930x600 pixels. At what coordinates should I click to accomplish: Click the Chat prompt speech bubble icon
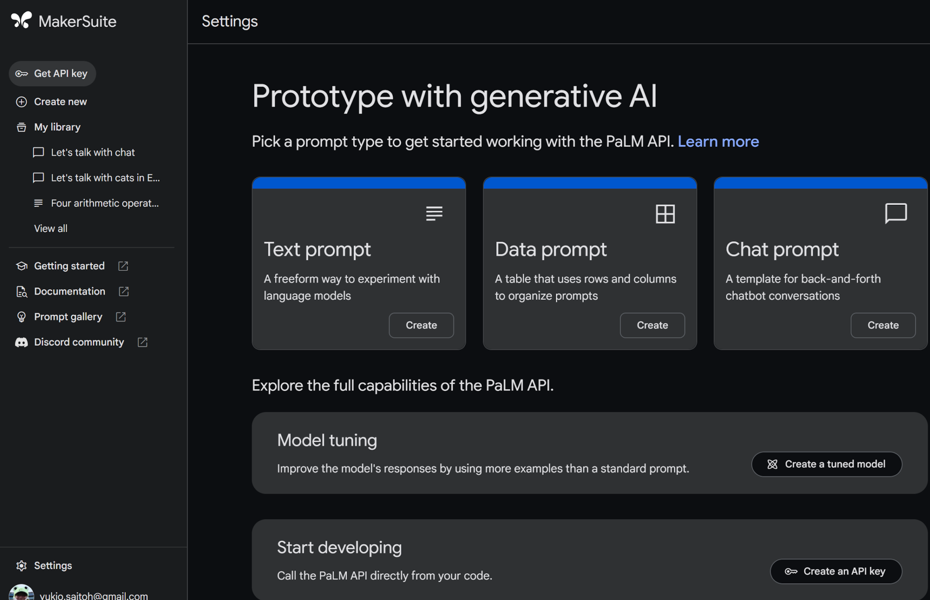click(x=896, y=213)
